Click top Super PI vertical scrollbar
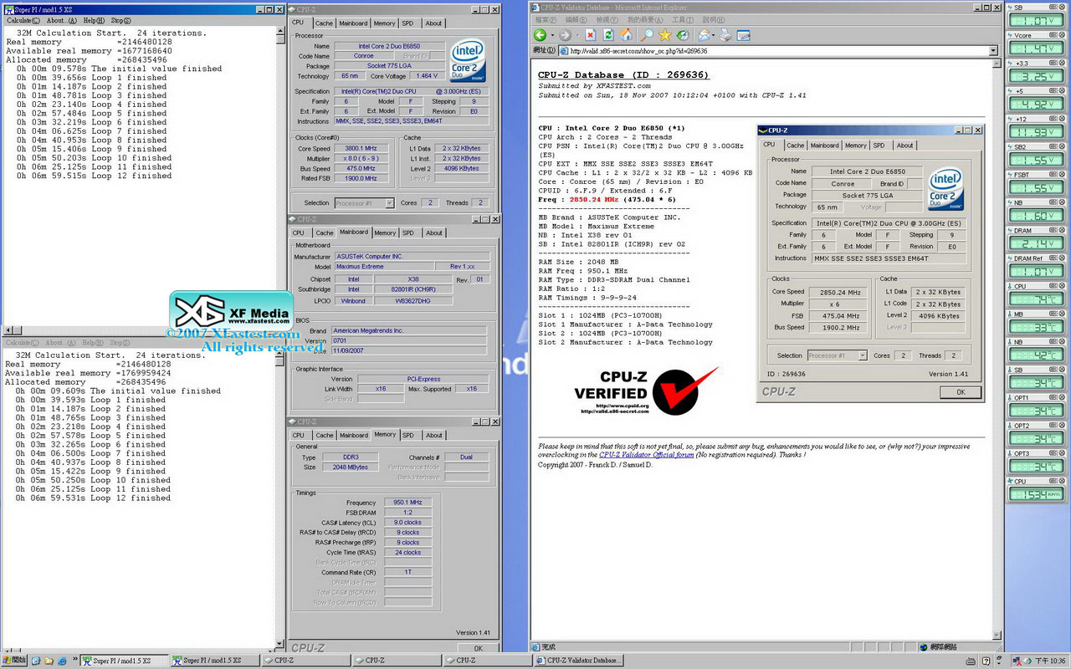The image size is (1071, 669). tap(280, 176)
